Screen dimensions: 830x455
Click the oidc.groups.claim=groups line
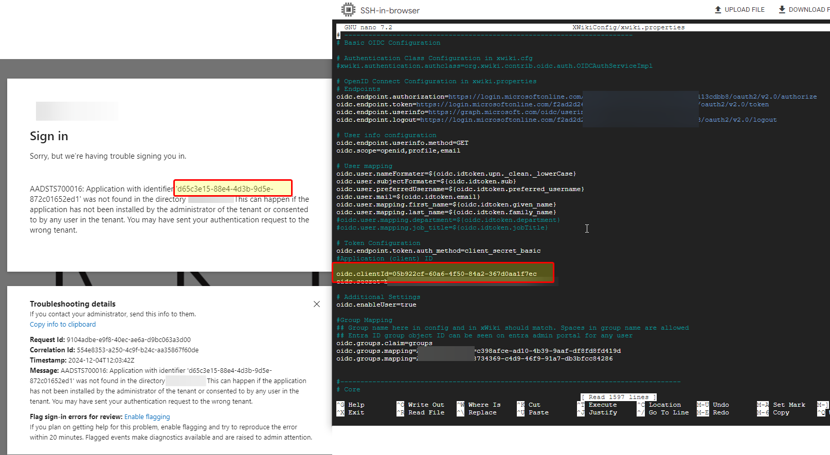pyautogui.click(x=385, y=343)
